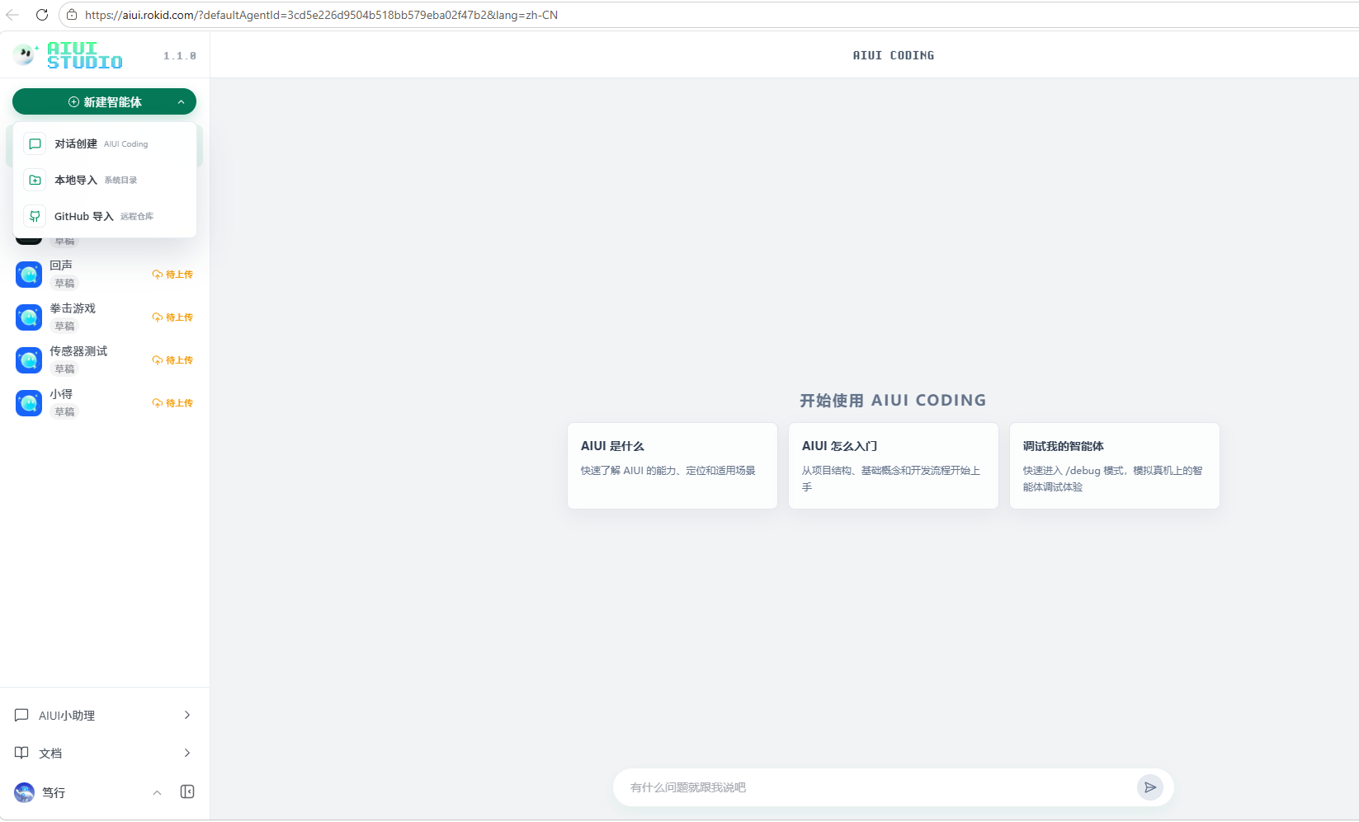1359x822 pixels.
Task: Open the 拳击游戏 agent avatar
Action: click(x=29, y=317)
